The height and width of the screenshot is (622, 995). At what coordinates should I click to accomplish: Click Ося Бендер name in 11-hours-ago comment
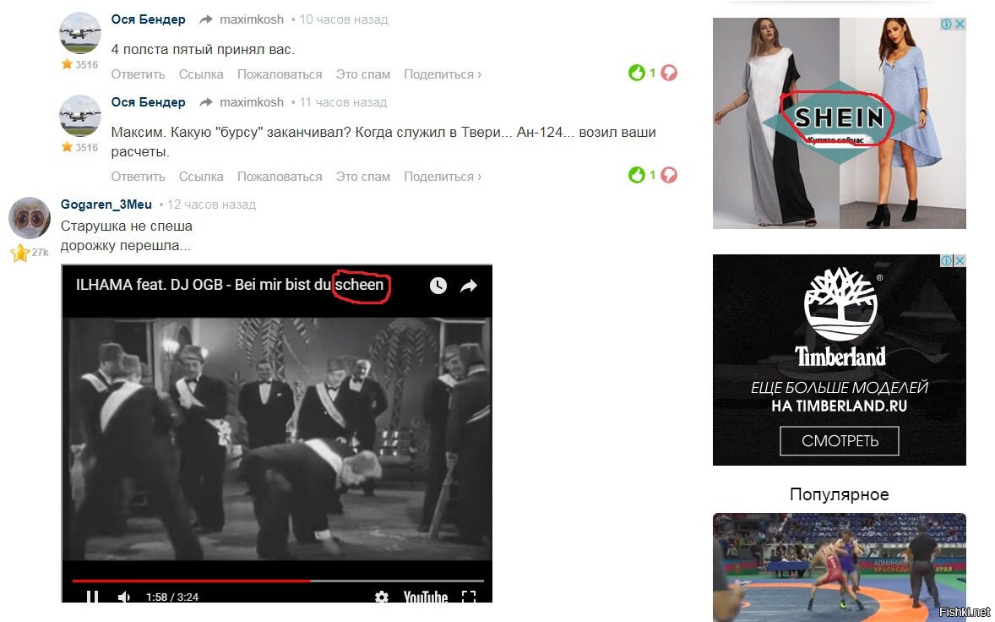[149, 102]
